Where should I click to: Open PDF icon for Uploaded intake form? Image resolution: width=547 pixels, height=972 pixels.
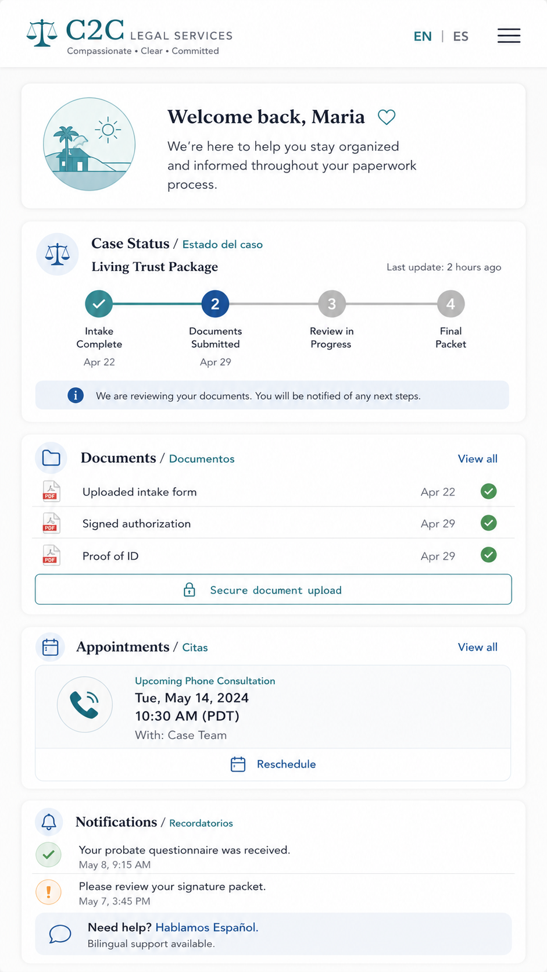point(51,491)
